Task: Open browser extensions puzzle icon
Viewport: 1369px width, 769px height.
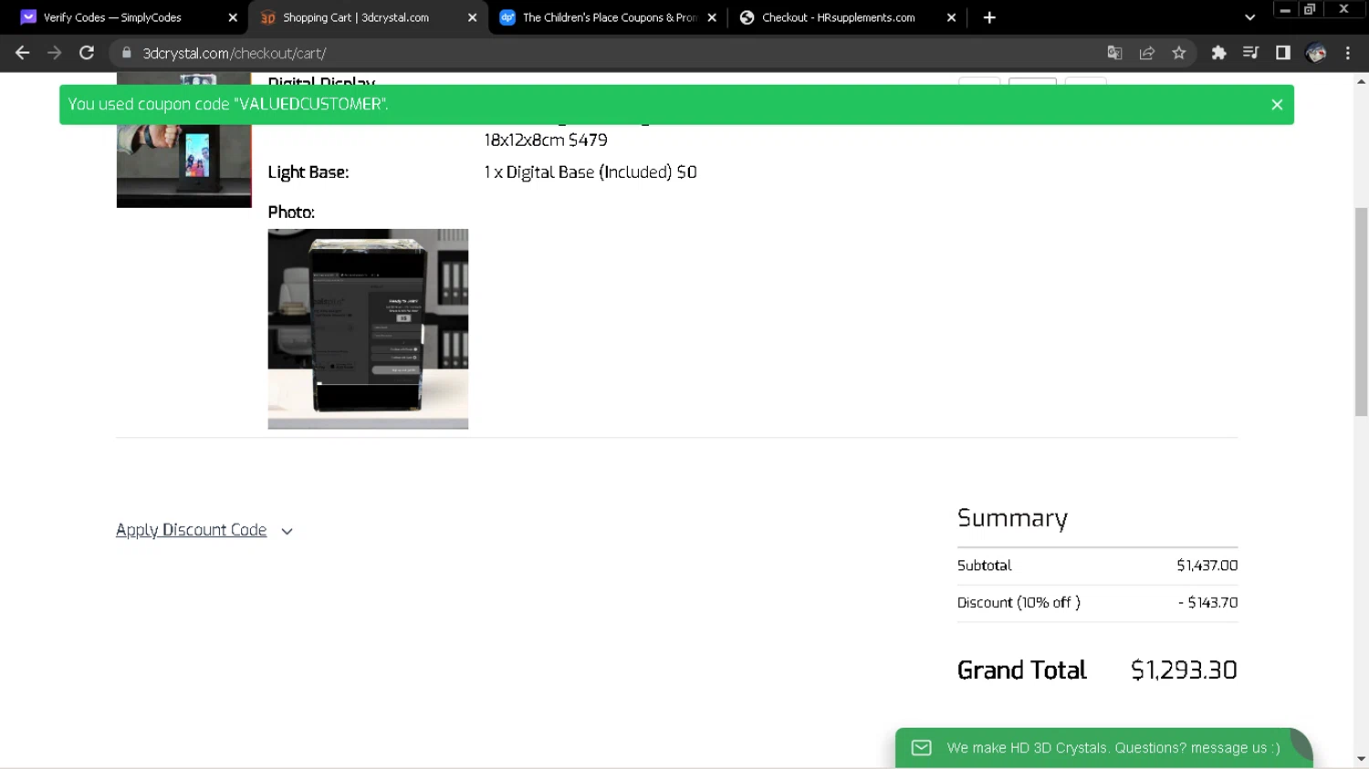Action: (1218, 53)
